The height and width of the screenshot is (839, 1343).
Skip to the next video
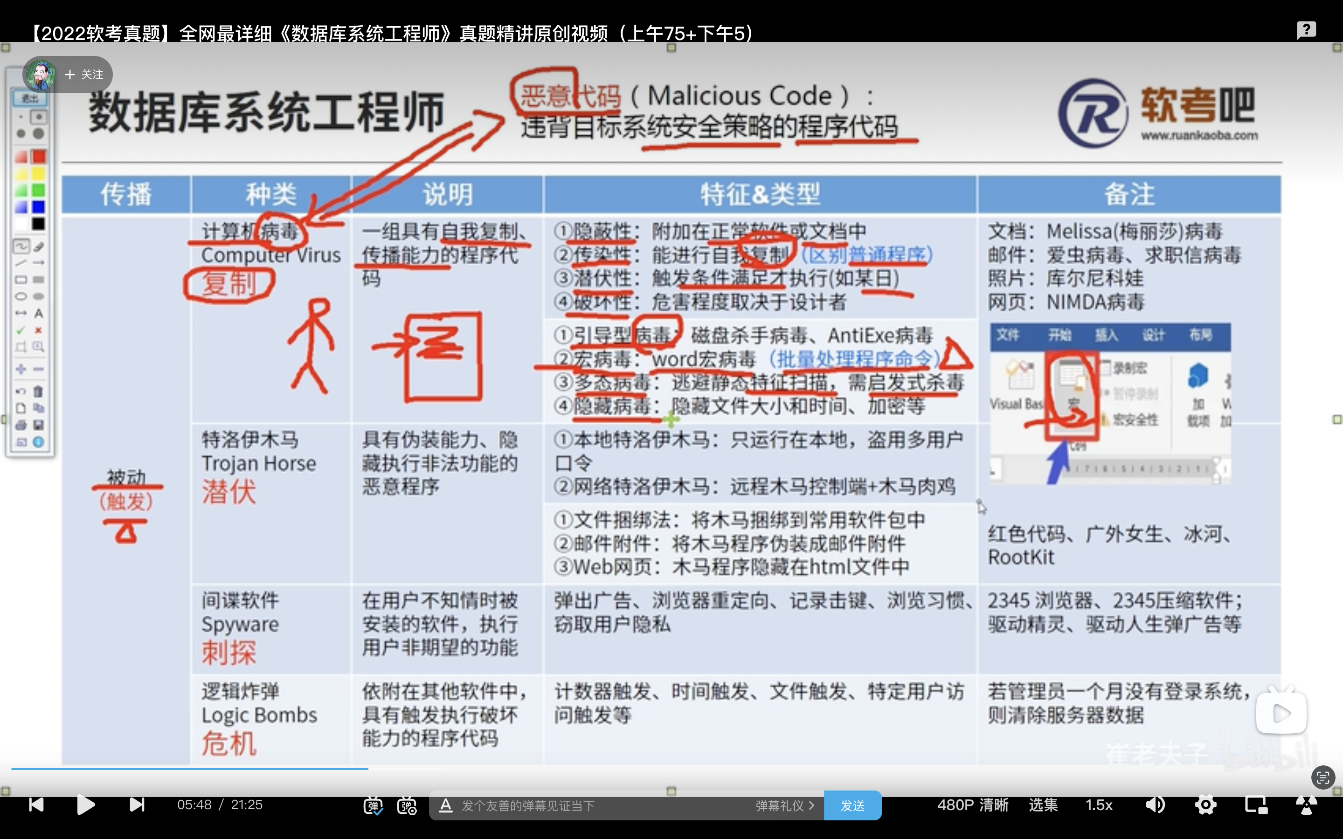tap(137, 805)
